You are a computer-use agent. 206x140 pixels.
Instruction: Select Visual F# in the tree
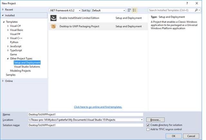tap(15, 34)
